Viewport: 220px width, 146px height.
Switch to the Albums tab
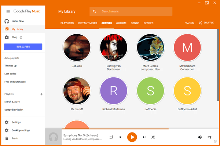click(x=121, y=23)
